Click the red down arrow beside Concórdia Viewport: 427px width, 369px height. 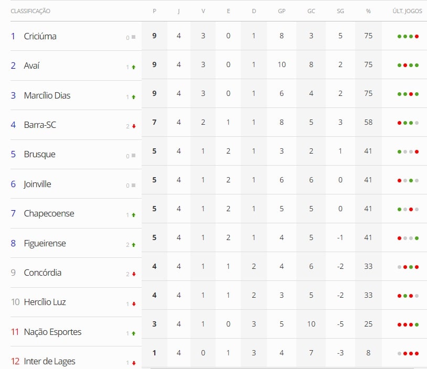[134, 274]
